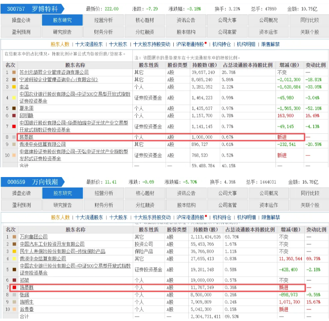Select 十大流通股东 sub-link in 万向钱潮 panel
The width and height of the screenshot is (329, 321).
pos(89,217)
